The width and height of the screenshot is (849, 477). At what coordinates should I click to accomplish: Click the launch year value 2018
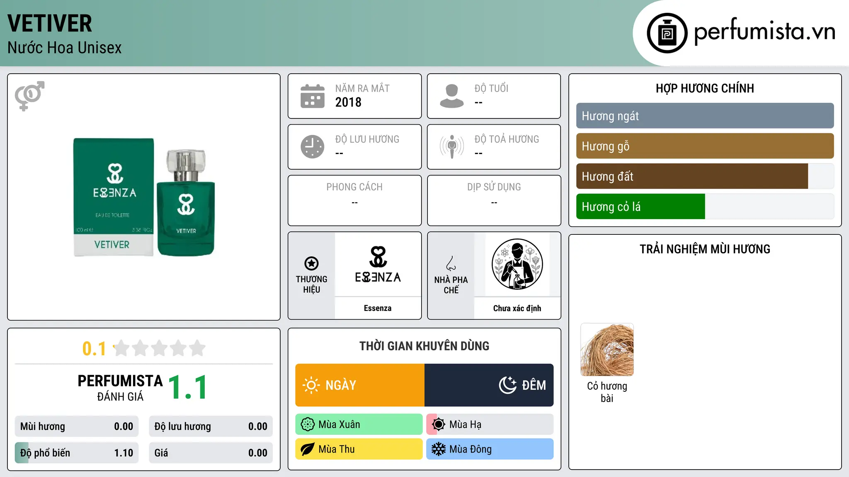[x=348, y=102]
